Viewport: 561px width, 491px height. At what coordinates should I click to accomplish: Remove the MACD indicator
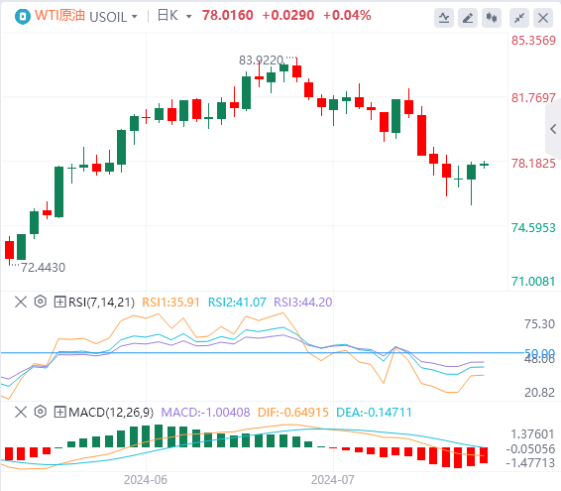pyautogui.click(x=21, y=412)
